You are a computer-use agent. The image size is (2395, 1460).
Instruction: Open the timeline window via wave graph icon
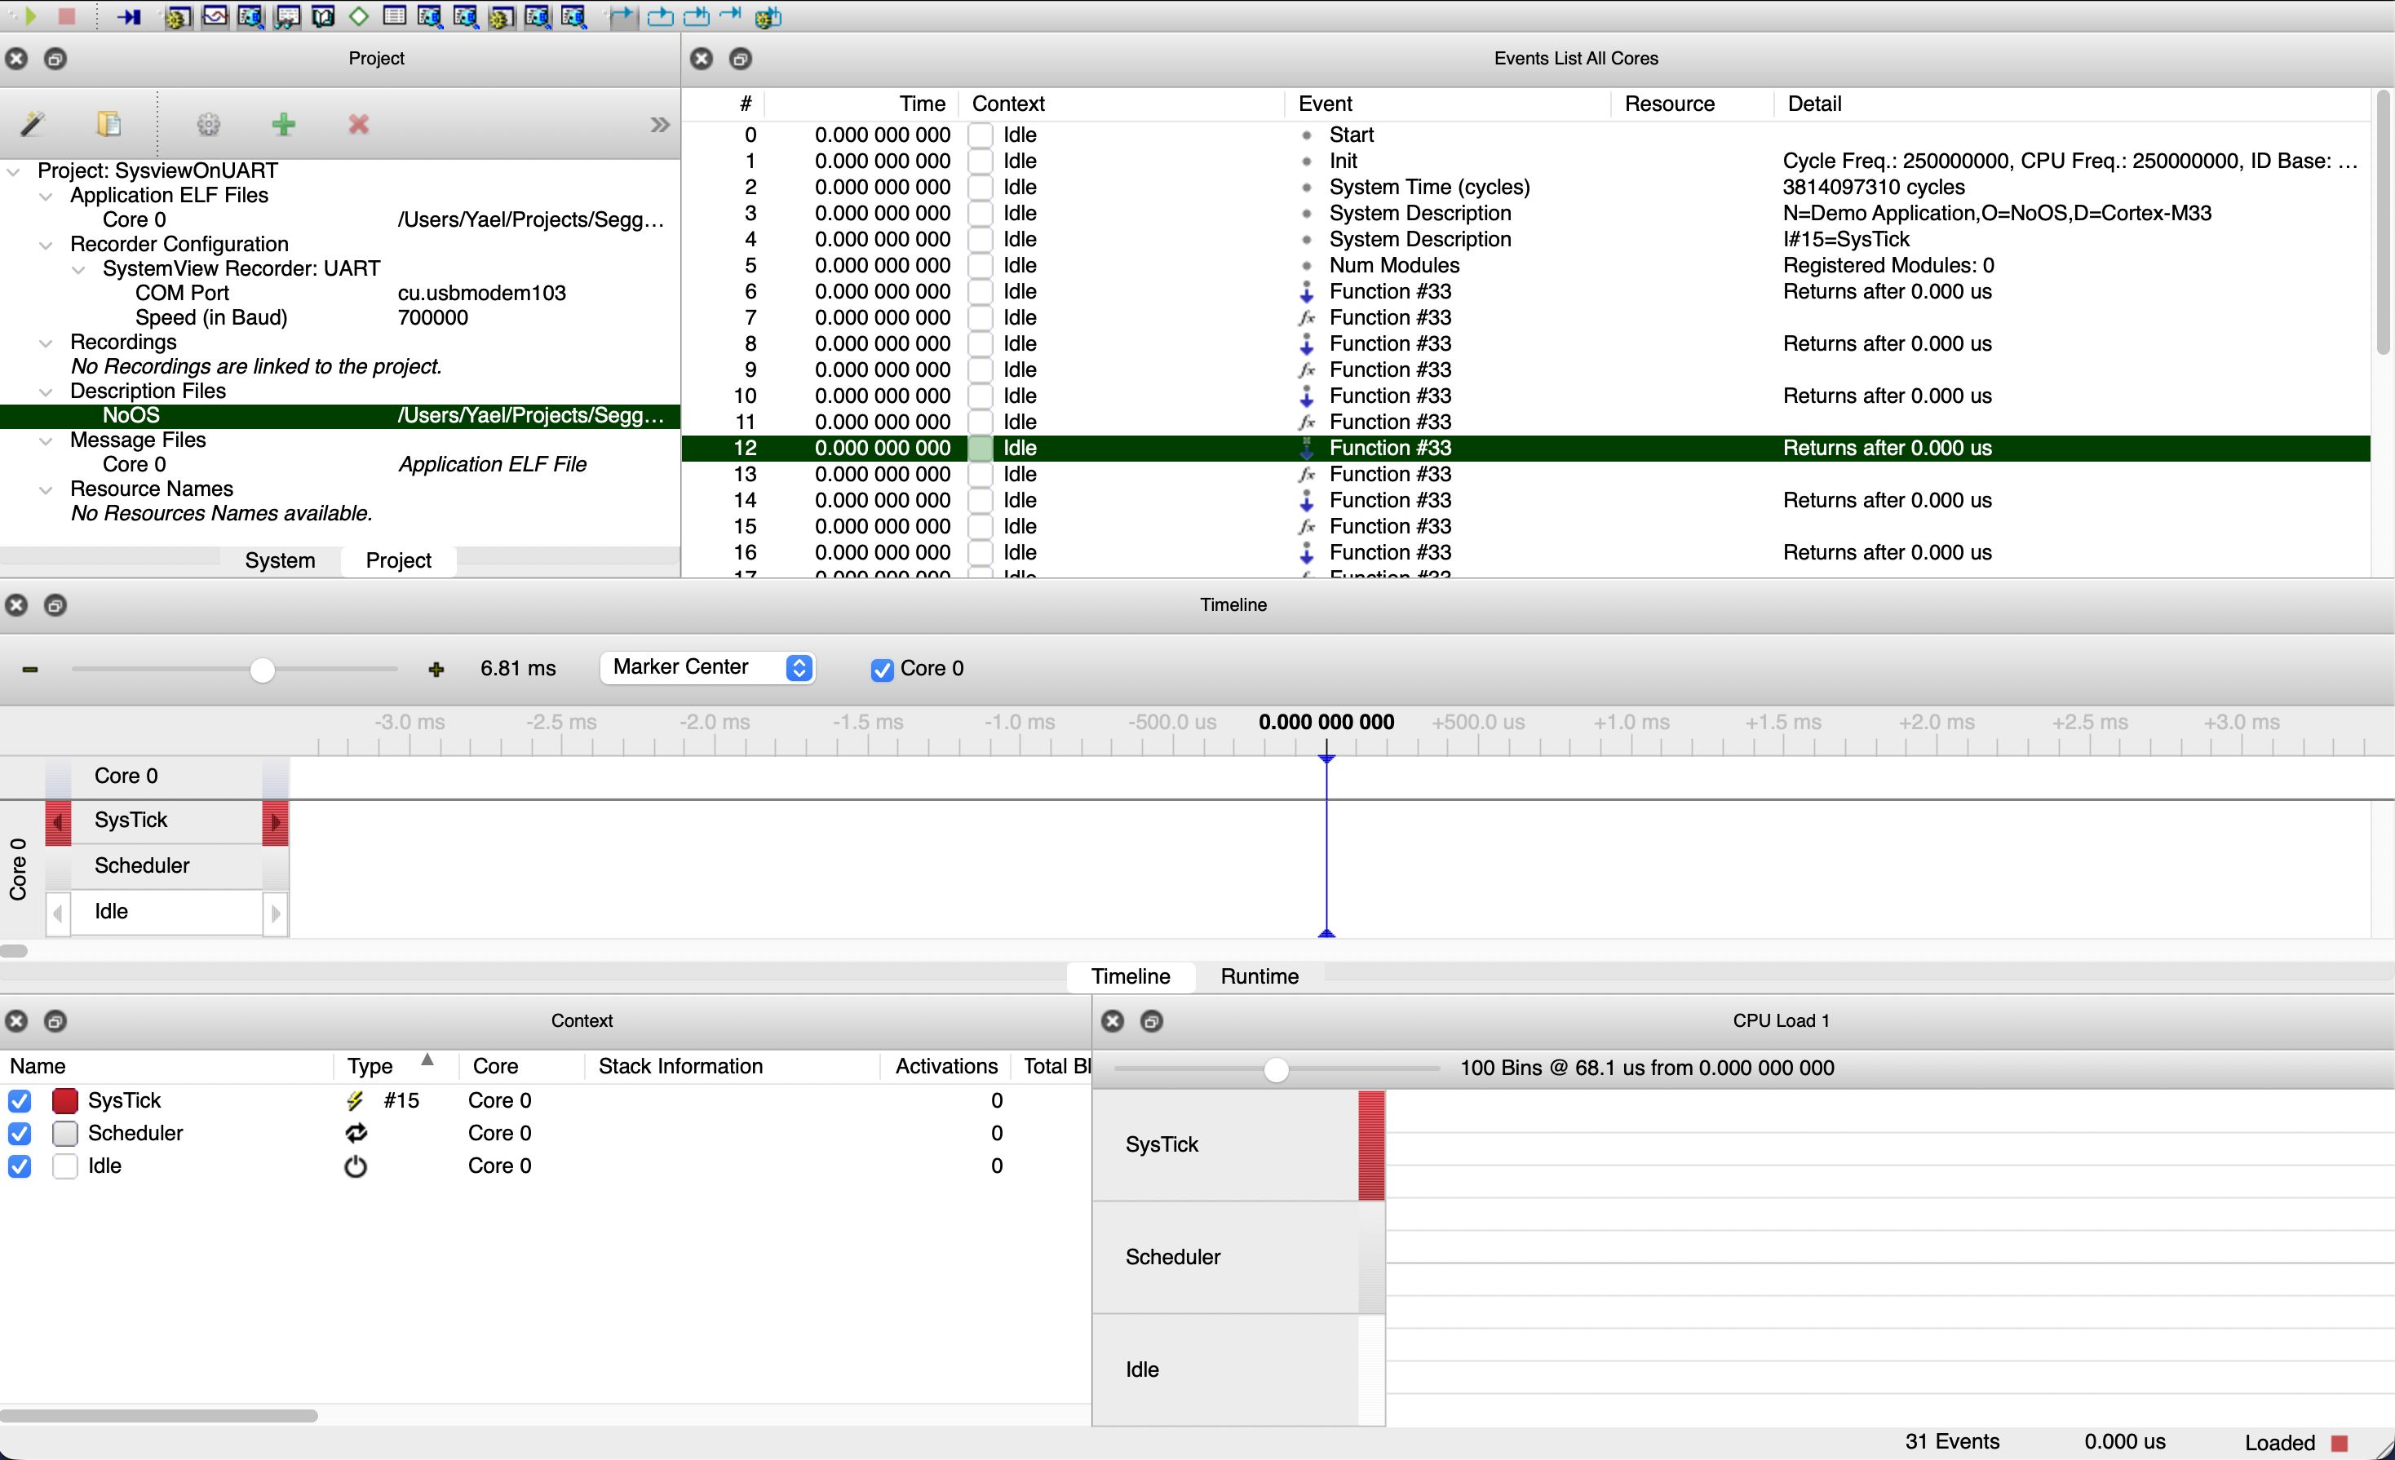(215, 15)
